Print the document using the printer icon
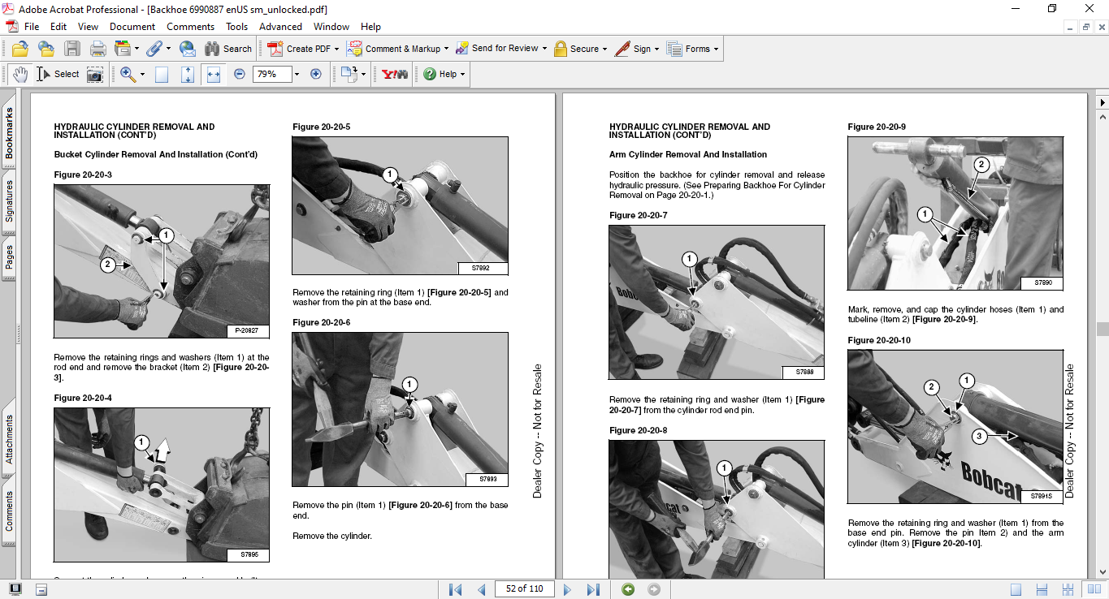The image size is (1109, 599). pos(97,49)
